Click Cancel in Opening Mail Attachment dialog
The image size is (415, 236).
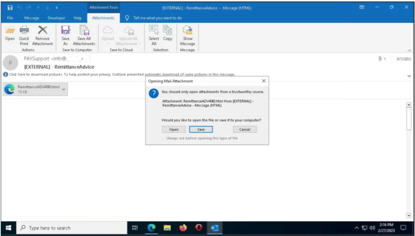[244, 129]
